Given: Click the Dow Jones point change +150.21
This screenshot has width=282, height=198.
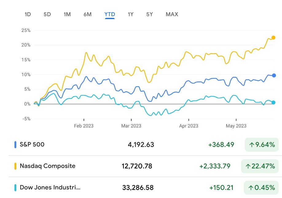Looking at the screenshot, I should pyautogui.click(x=221, y=188).
